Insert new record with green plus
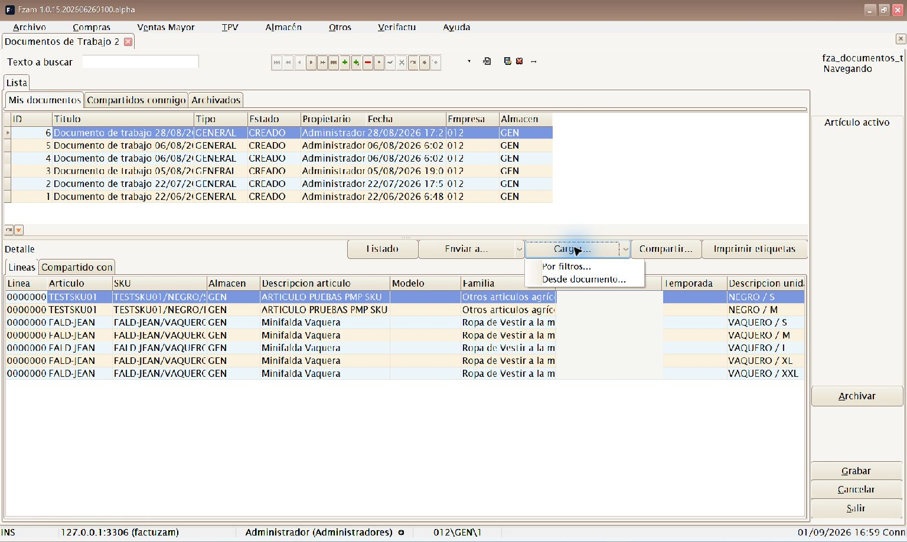 (x=345, y=62)
